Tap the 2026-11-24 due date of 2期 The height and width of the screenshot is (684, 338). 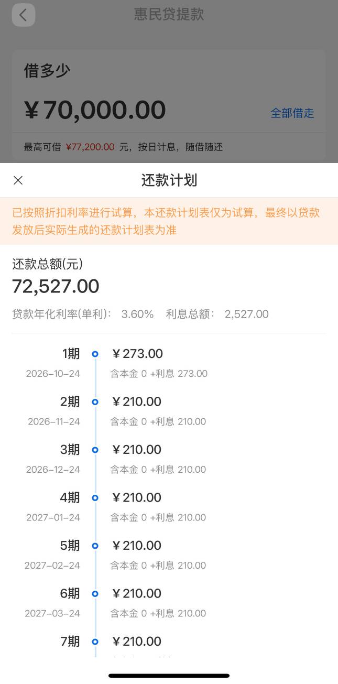(x=54, y=421)
